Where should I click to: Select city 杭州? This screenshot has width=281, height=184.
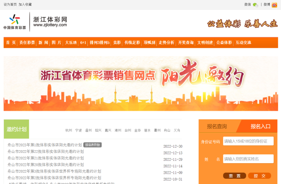[69, 131]
